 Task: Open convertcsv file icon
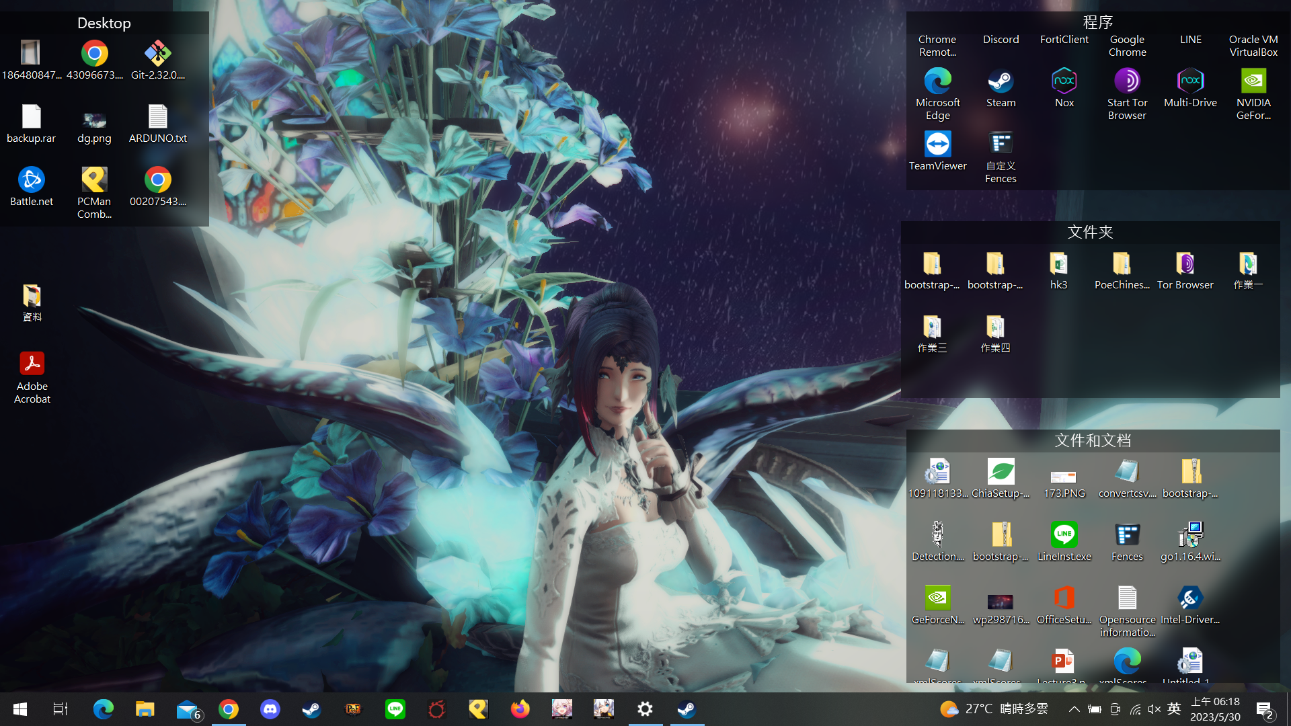click(x=1127, y=479)
